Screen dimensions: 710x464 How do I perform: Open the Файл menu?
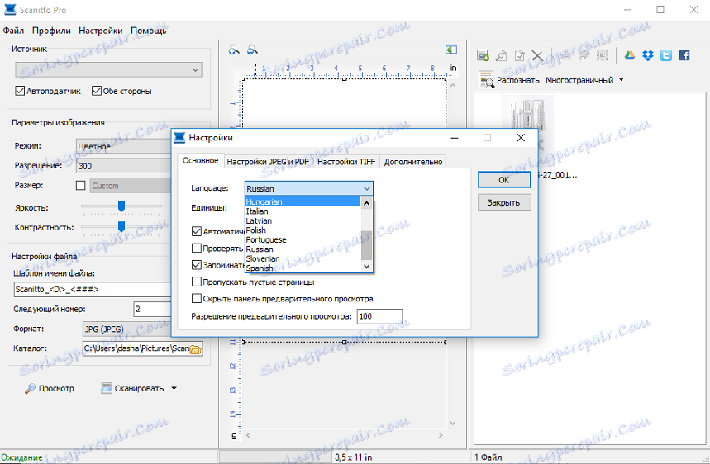(x=13, y=31)
